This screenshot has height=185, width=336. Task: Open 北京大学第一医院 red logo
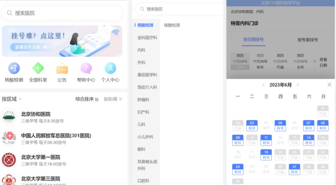(9, 160)
